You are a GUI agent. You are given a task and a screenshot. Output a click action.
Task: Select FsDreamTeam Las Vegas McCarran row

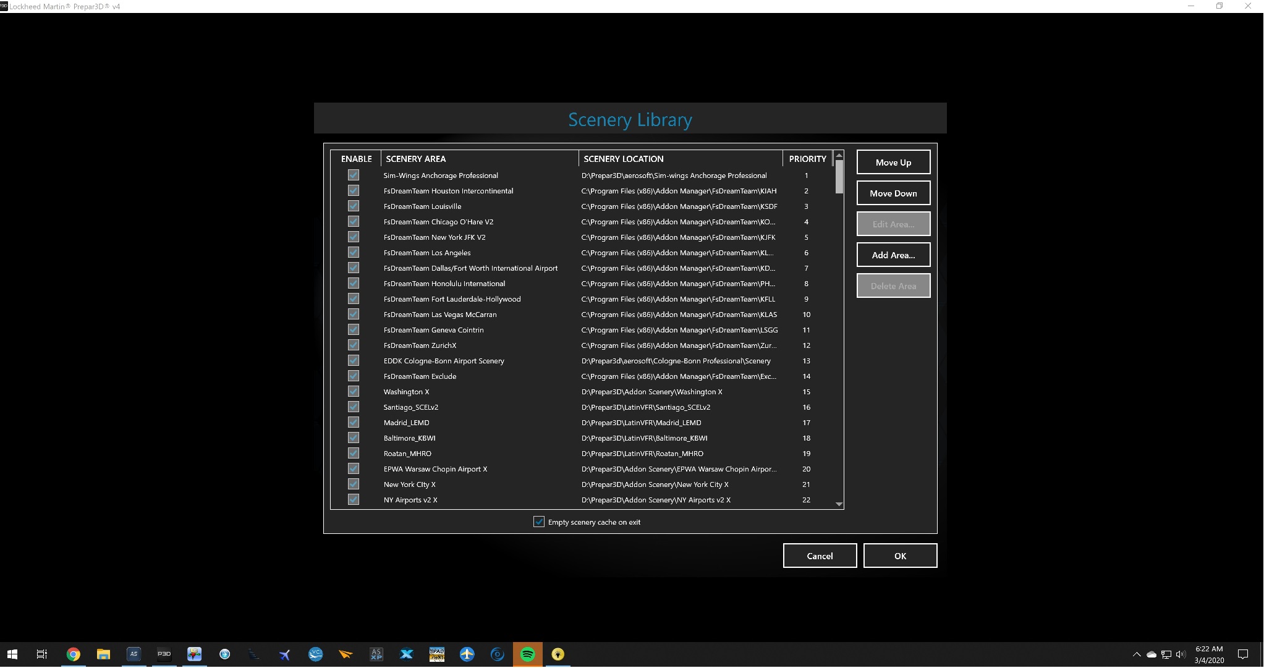582,315
